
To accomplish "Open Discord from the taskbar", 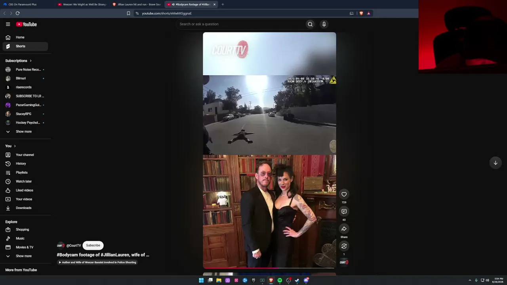I will [x=306, y=280].
